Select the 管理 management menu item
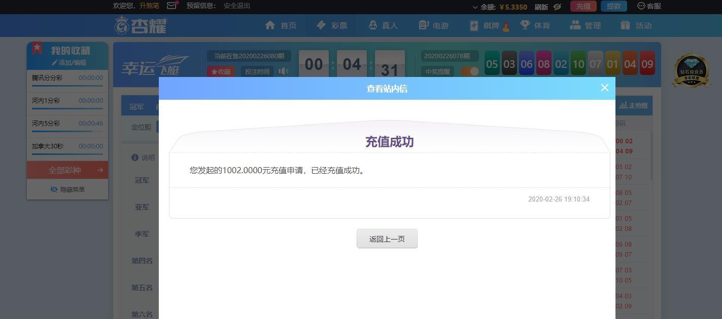Viewport: 722px width, 319px height. pyautogui.click(x=586, y=25)
